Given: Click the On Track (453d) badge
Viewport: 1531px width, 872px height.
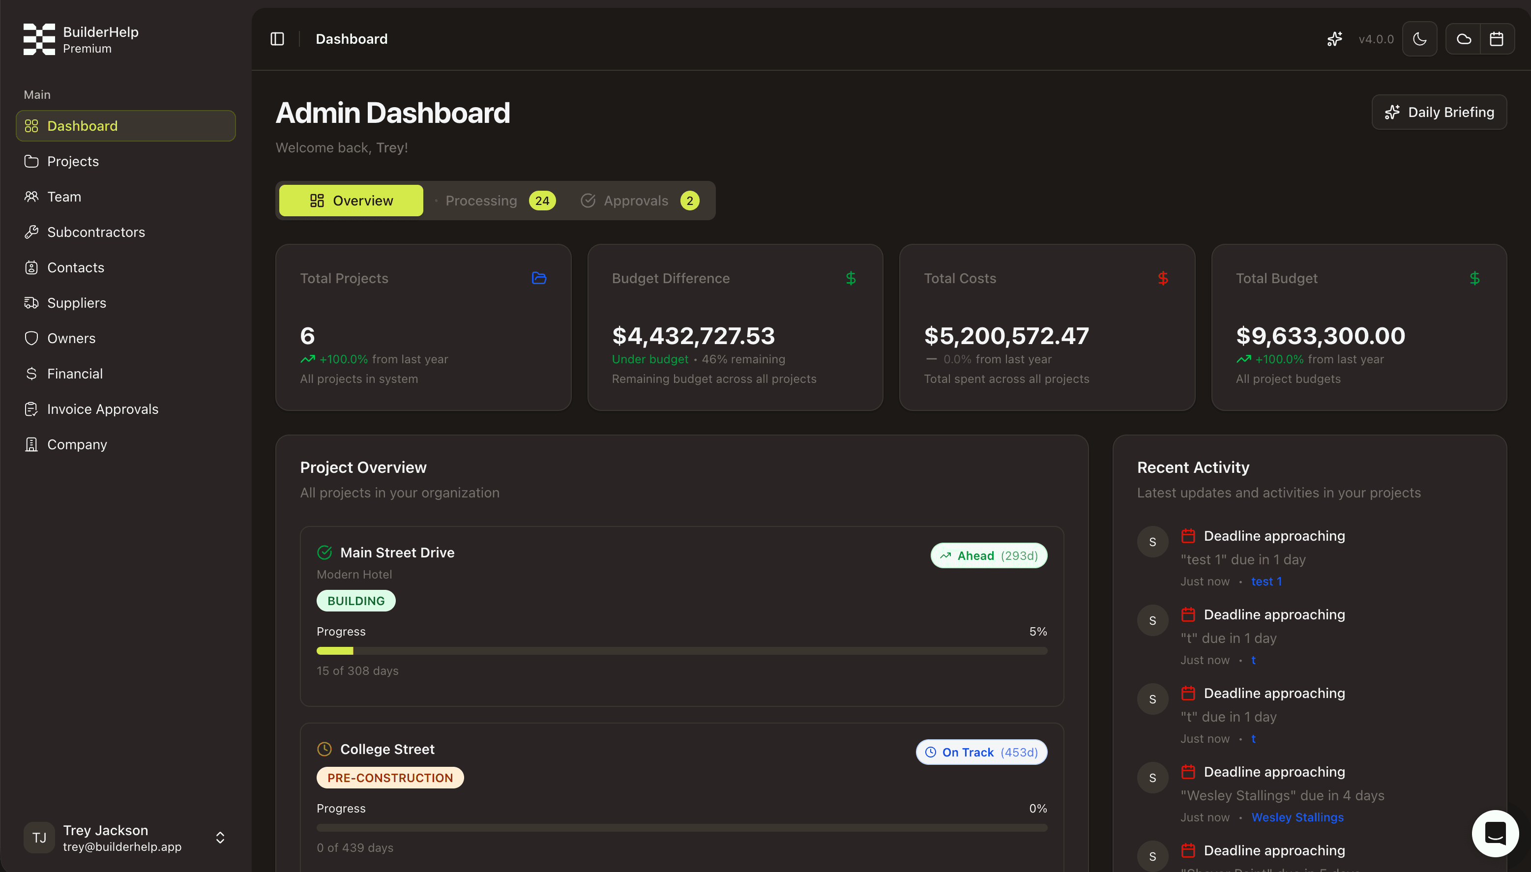Looking at the screenshot, I should 982,752.
